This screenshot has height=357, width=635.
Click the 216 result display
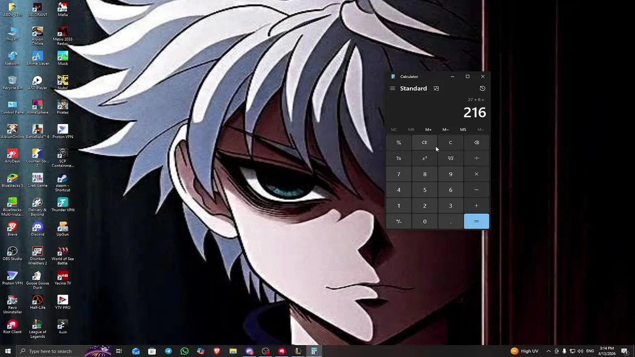point(475,113)
